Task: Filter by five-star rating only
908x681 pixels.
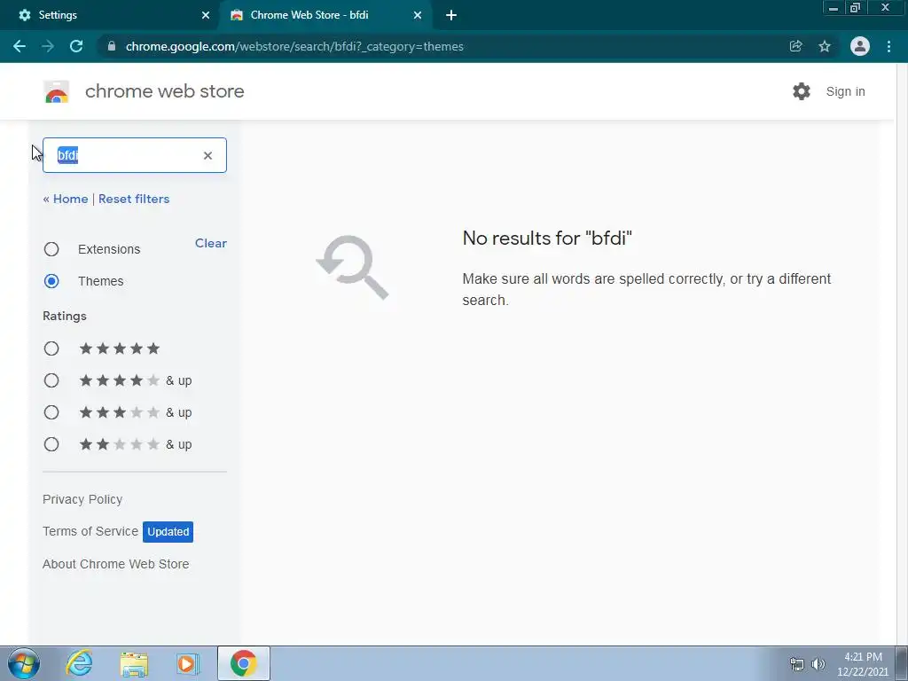Action: (51, 348)
